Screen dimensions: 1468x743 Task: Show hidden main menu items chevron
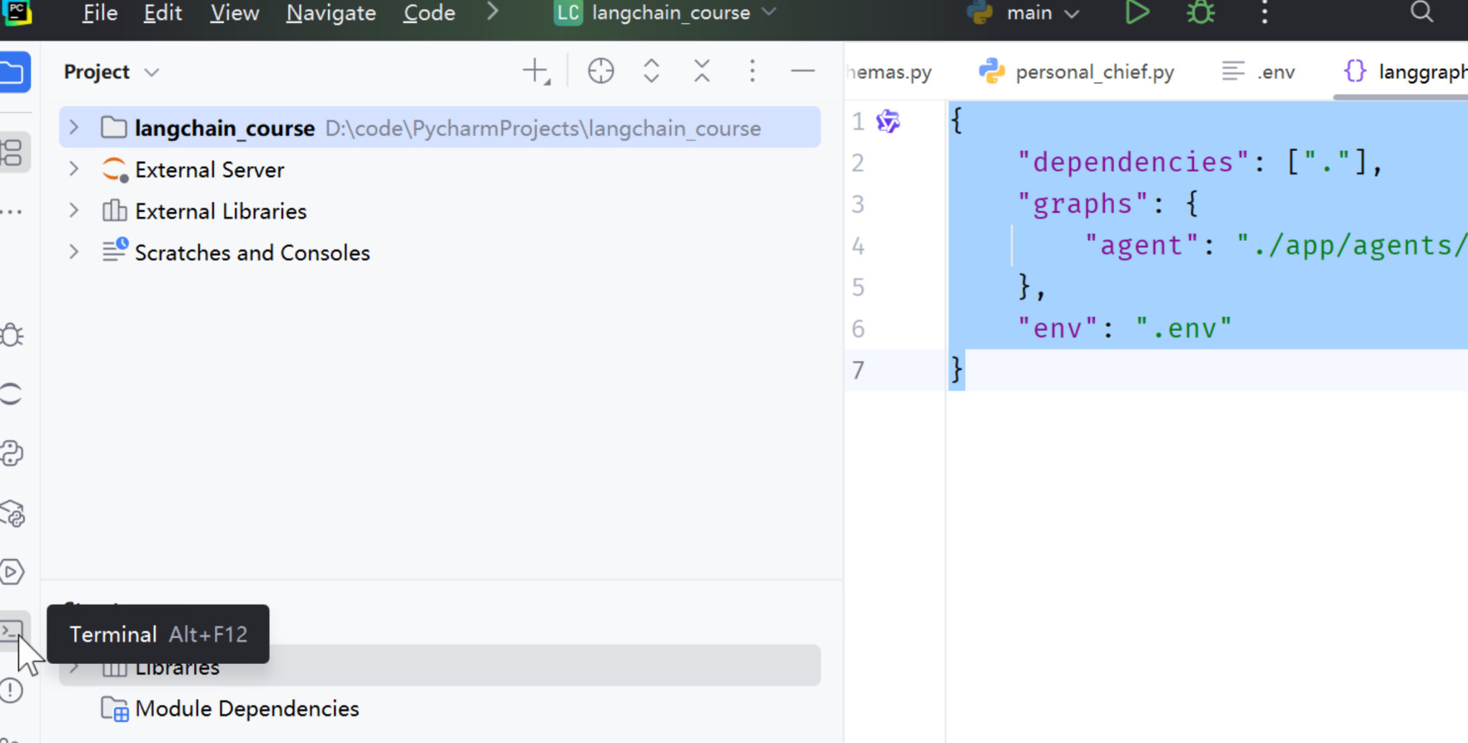point(493,12)
